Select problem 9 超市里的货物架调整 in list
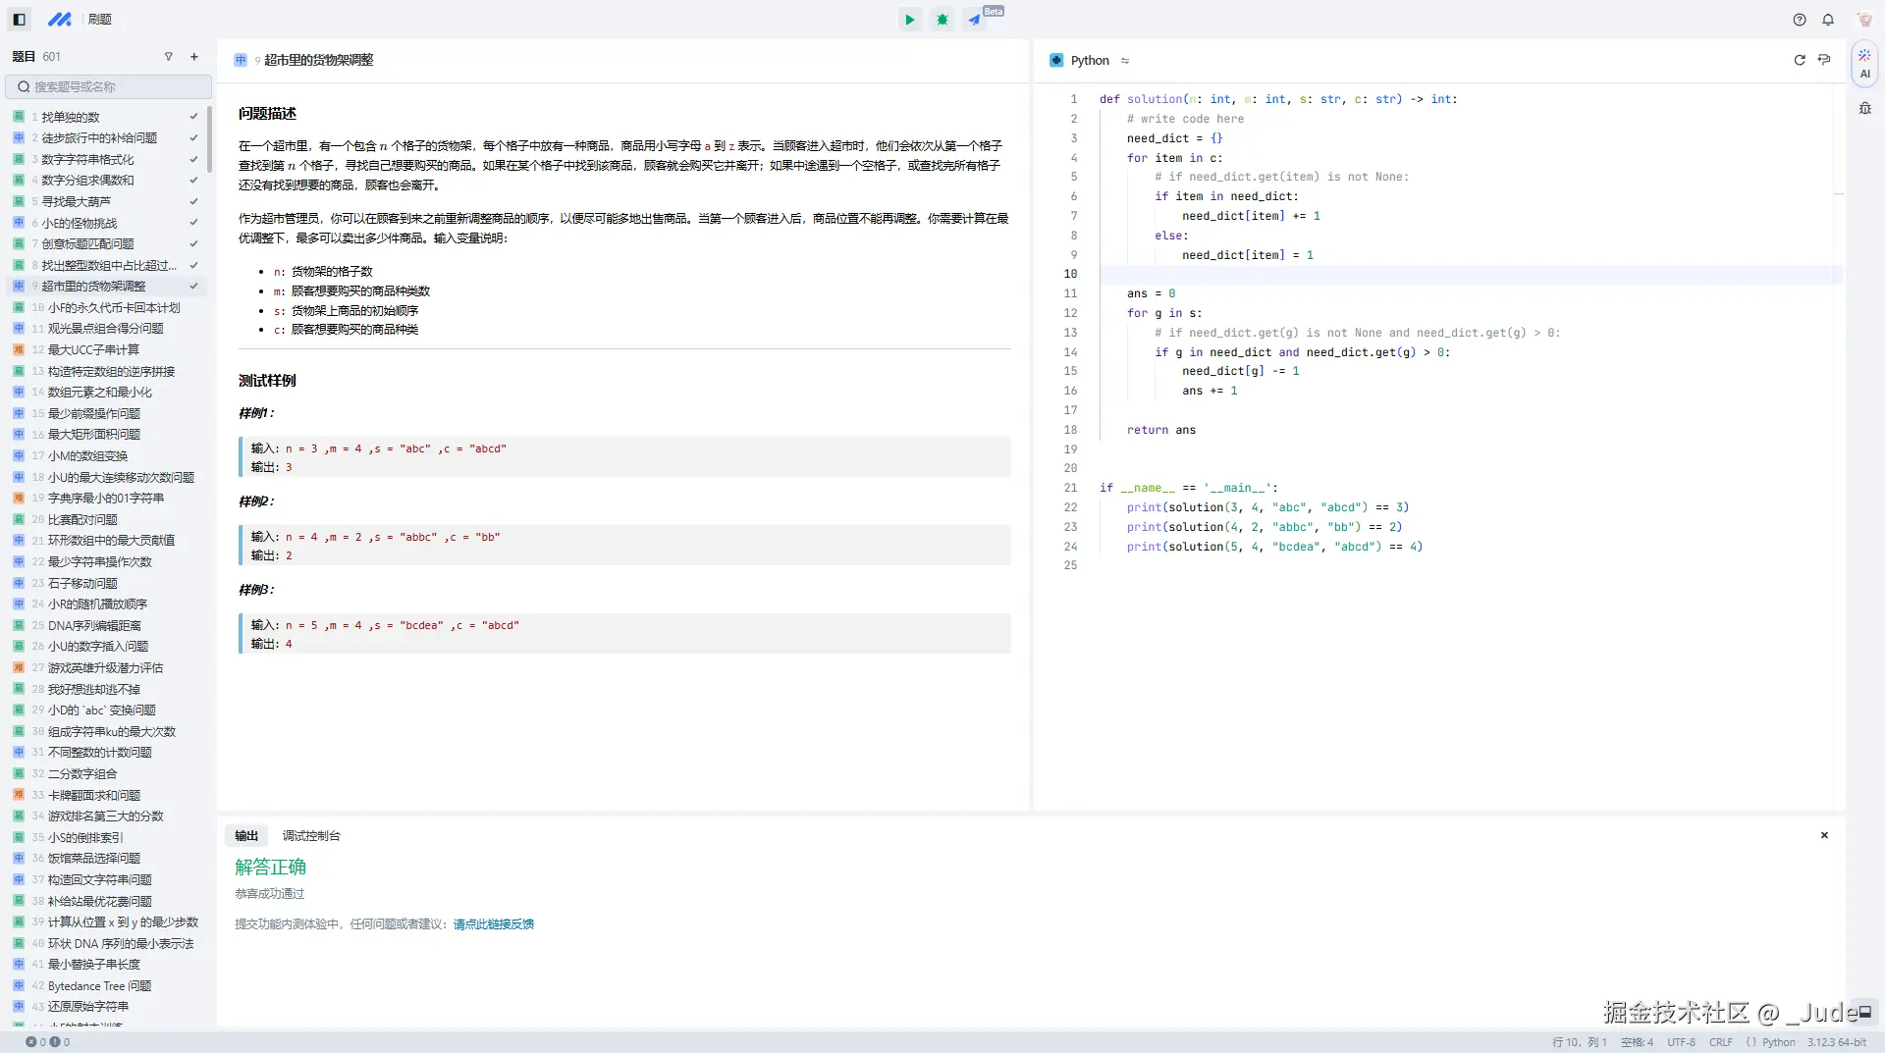 click(106, 287)
